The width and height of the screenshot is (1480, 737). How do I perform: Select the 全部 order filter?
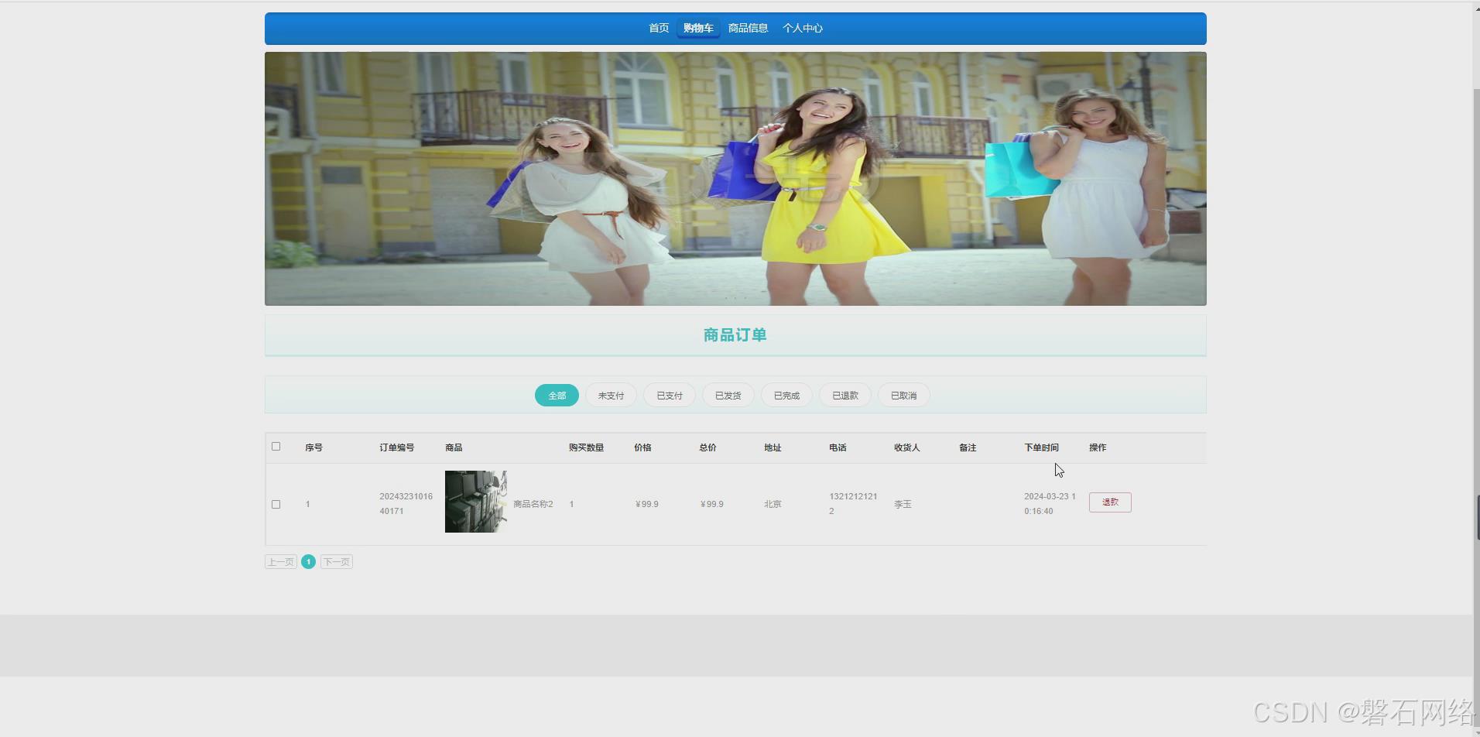pyautogui.click(x=557, y=396)
